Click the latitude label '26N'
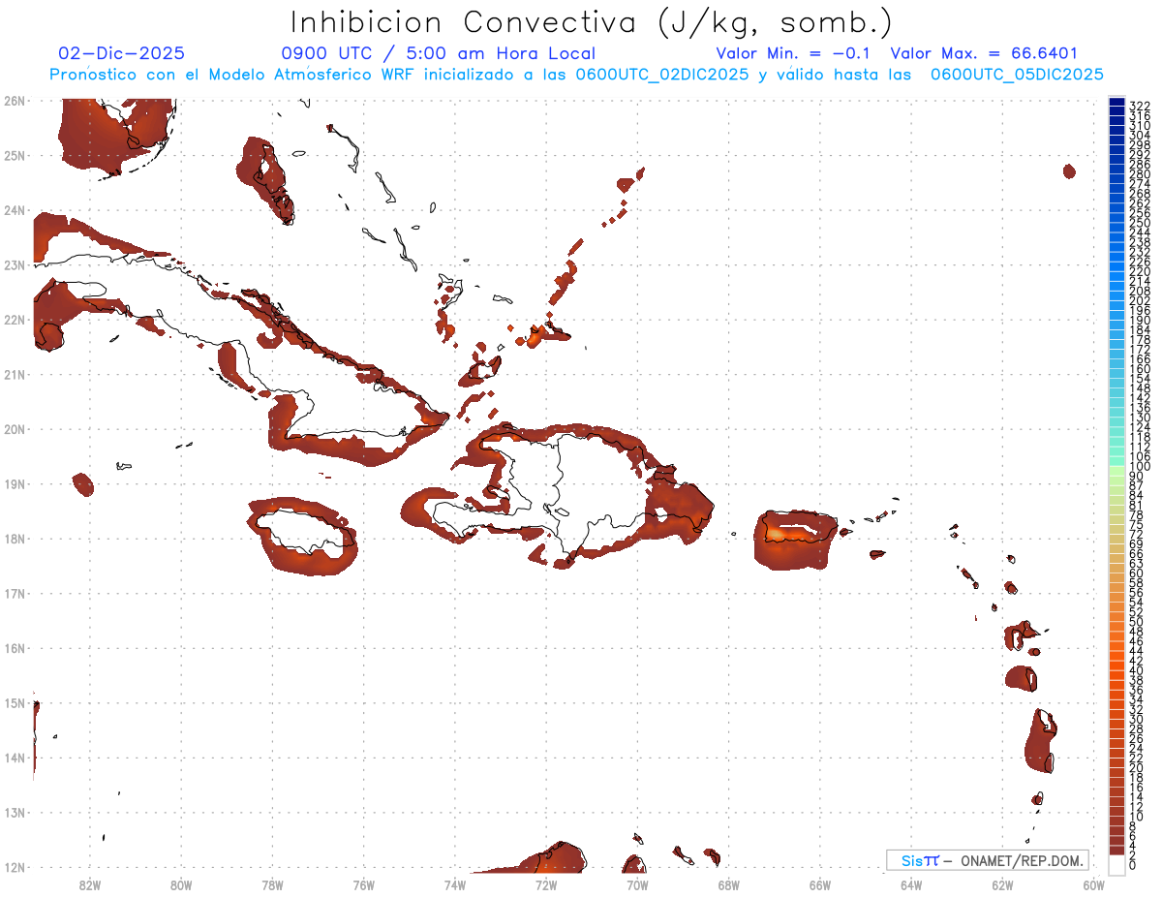 [14, 101]
